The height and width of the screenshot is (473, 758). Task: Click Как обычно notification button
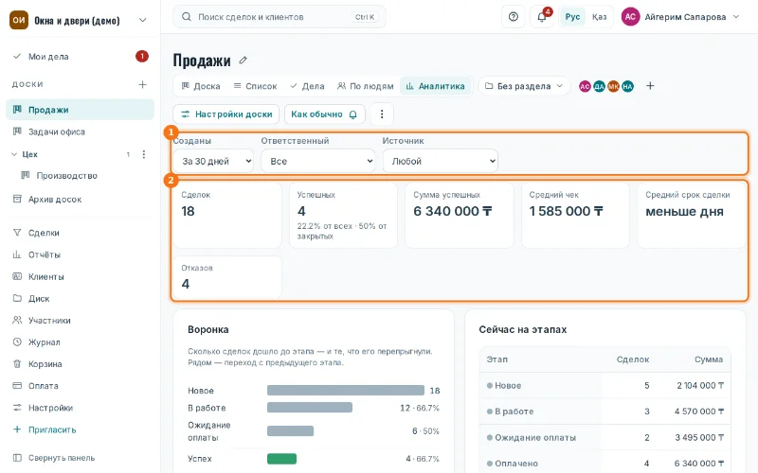[324, 114]
